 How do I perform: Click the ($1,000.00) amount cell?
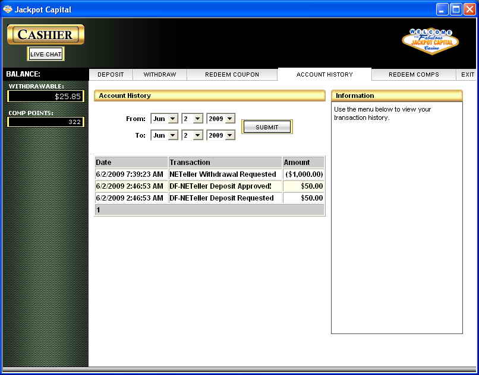[x=304, y=174]
